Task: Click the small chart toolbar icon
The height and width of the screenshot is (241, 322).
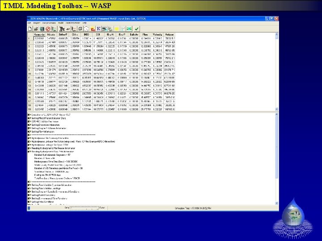Action: (74, 29)
